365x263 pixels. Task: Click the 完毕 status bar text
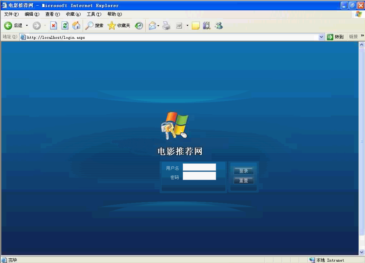[12, 260]
